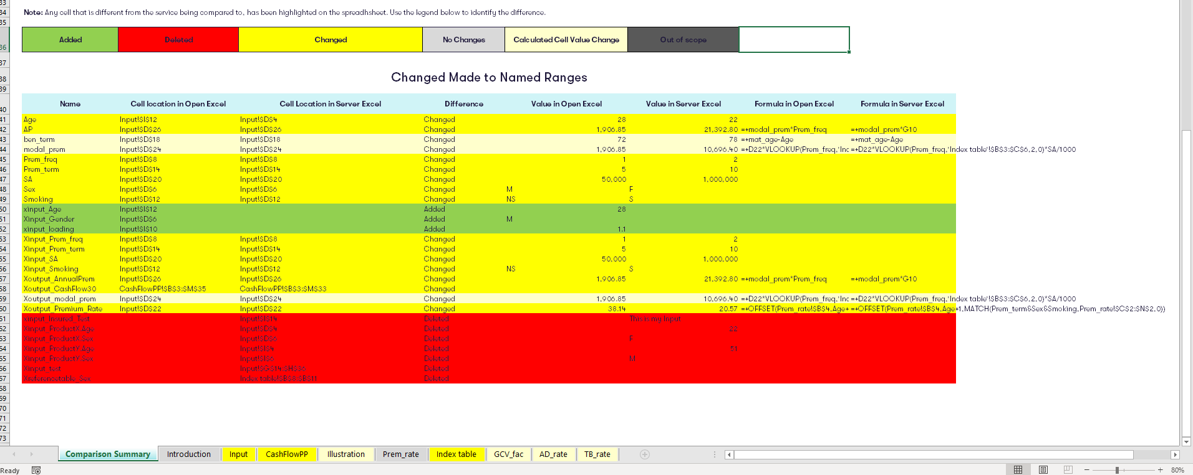Select the empty cell beside Out of scope
1193x475 pixels.
pyautogui.click(x=793, y=40)
